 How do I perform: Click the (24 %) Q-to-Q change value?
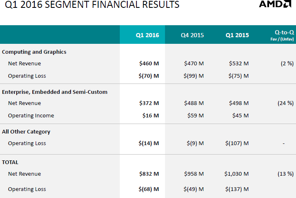pyautogui.click(x=285, y=103)
